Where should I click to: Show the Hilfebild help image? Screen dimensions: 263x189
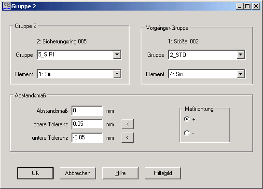(163, 173)
